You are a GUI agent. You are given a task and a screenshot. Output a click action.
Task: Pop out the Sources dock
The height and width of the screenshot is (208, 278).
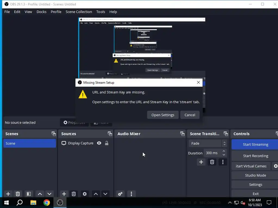click(110, 134)
